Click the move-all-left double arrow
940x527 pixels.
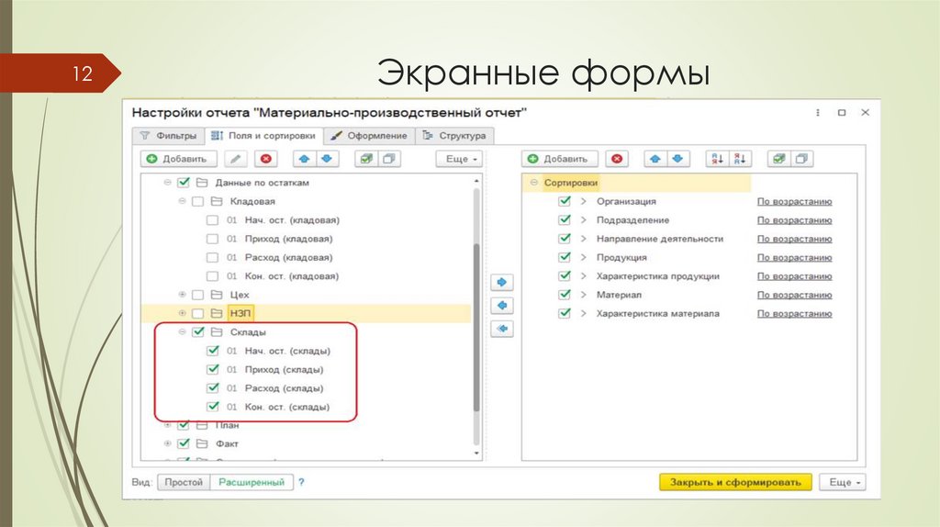[502, 329]
